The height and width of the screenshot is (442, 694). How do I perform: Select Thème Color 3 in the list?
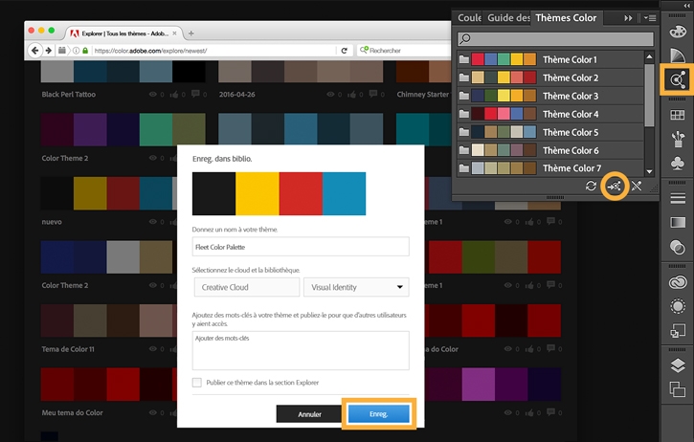click(550, 96)
